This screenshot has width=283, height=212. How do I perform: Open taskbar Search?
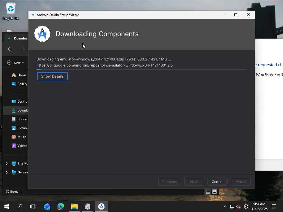[20, 206]
